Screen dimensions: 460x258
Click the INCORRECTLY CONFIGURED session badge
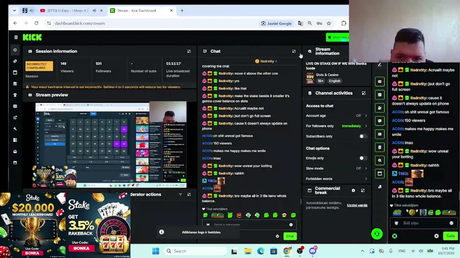39,66
